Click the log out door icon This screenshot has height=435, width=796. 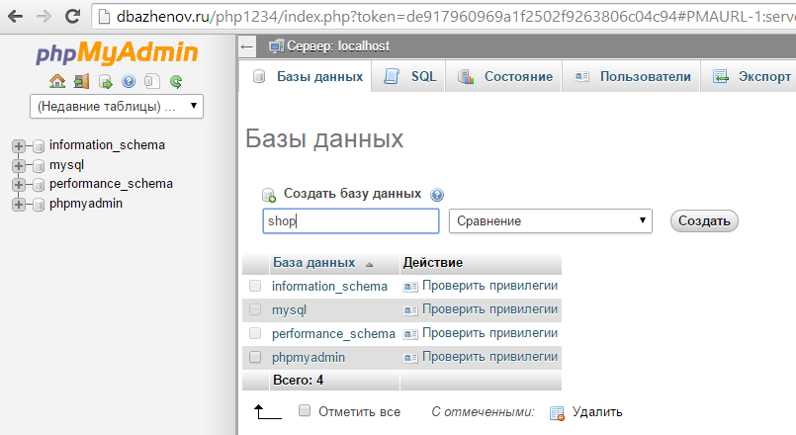pyautogui.click(x=81, y=82)
